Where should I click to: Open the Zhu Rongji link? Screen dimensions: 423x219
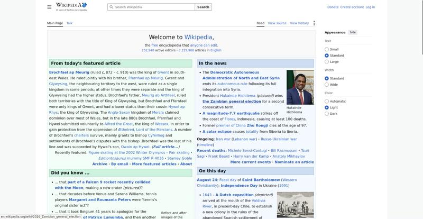click(x=258, y=125)
